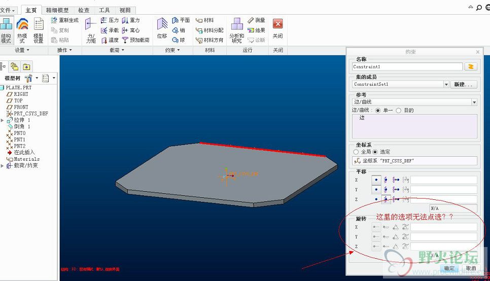Add a 承载 bearing load
Image resolution: width=490 pixels, height=281 pixels.
pyautogui.click(x=110, y=30)
